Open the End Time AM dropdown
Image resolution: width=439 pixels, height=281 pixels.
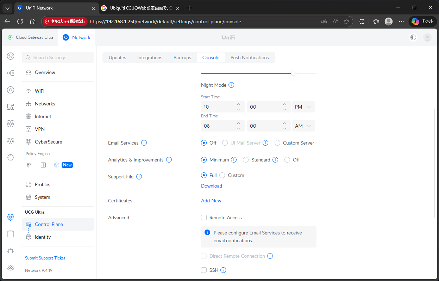(x=303, y=126)
